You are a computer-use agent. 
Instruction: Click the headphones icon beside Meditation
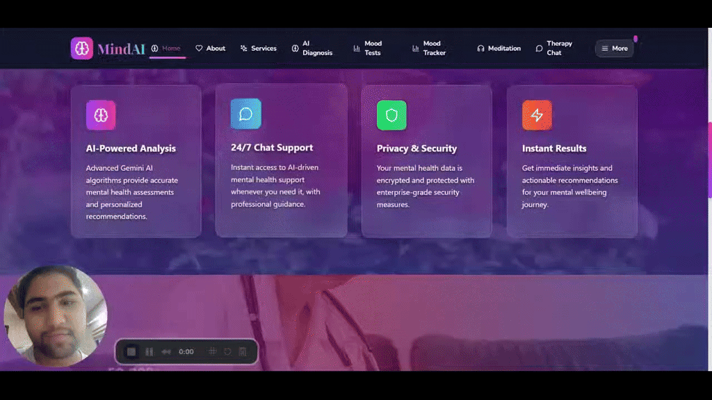point(480,48)
